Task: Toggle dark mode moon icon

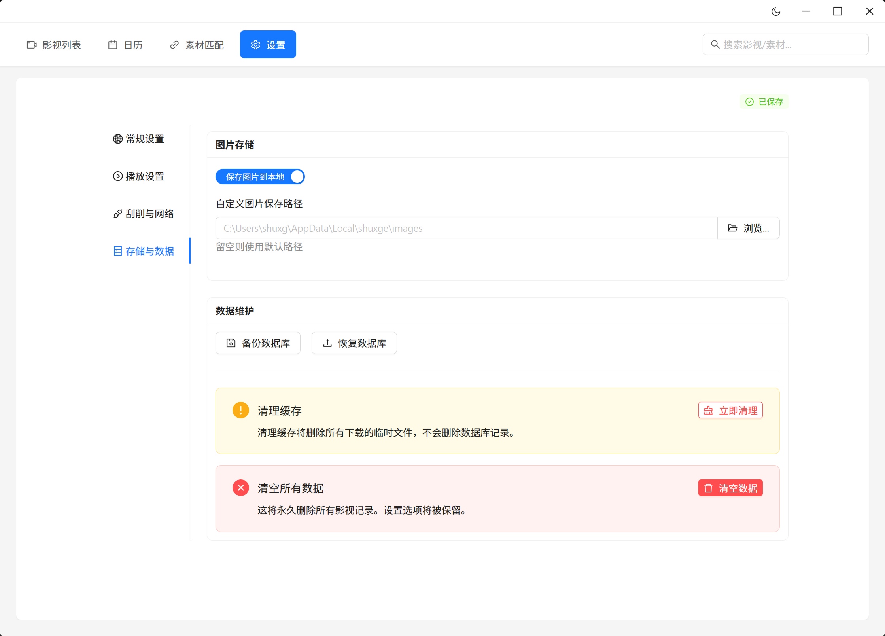Action: pos(776,11)
